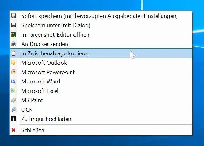Choose In Zwischenablage kopieren

pyautogui.click(x=55, y=53)
